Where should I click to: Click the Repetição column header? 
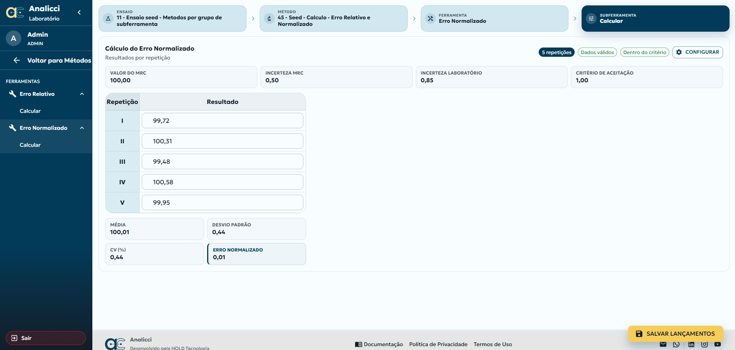click(122, 102)
